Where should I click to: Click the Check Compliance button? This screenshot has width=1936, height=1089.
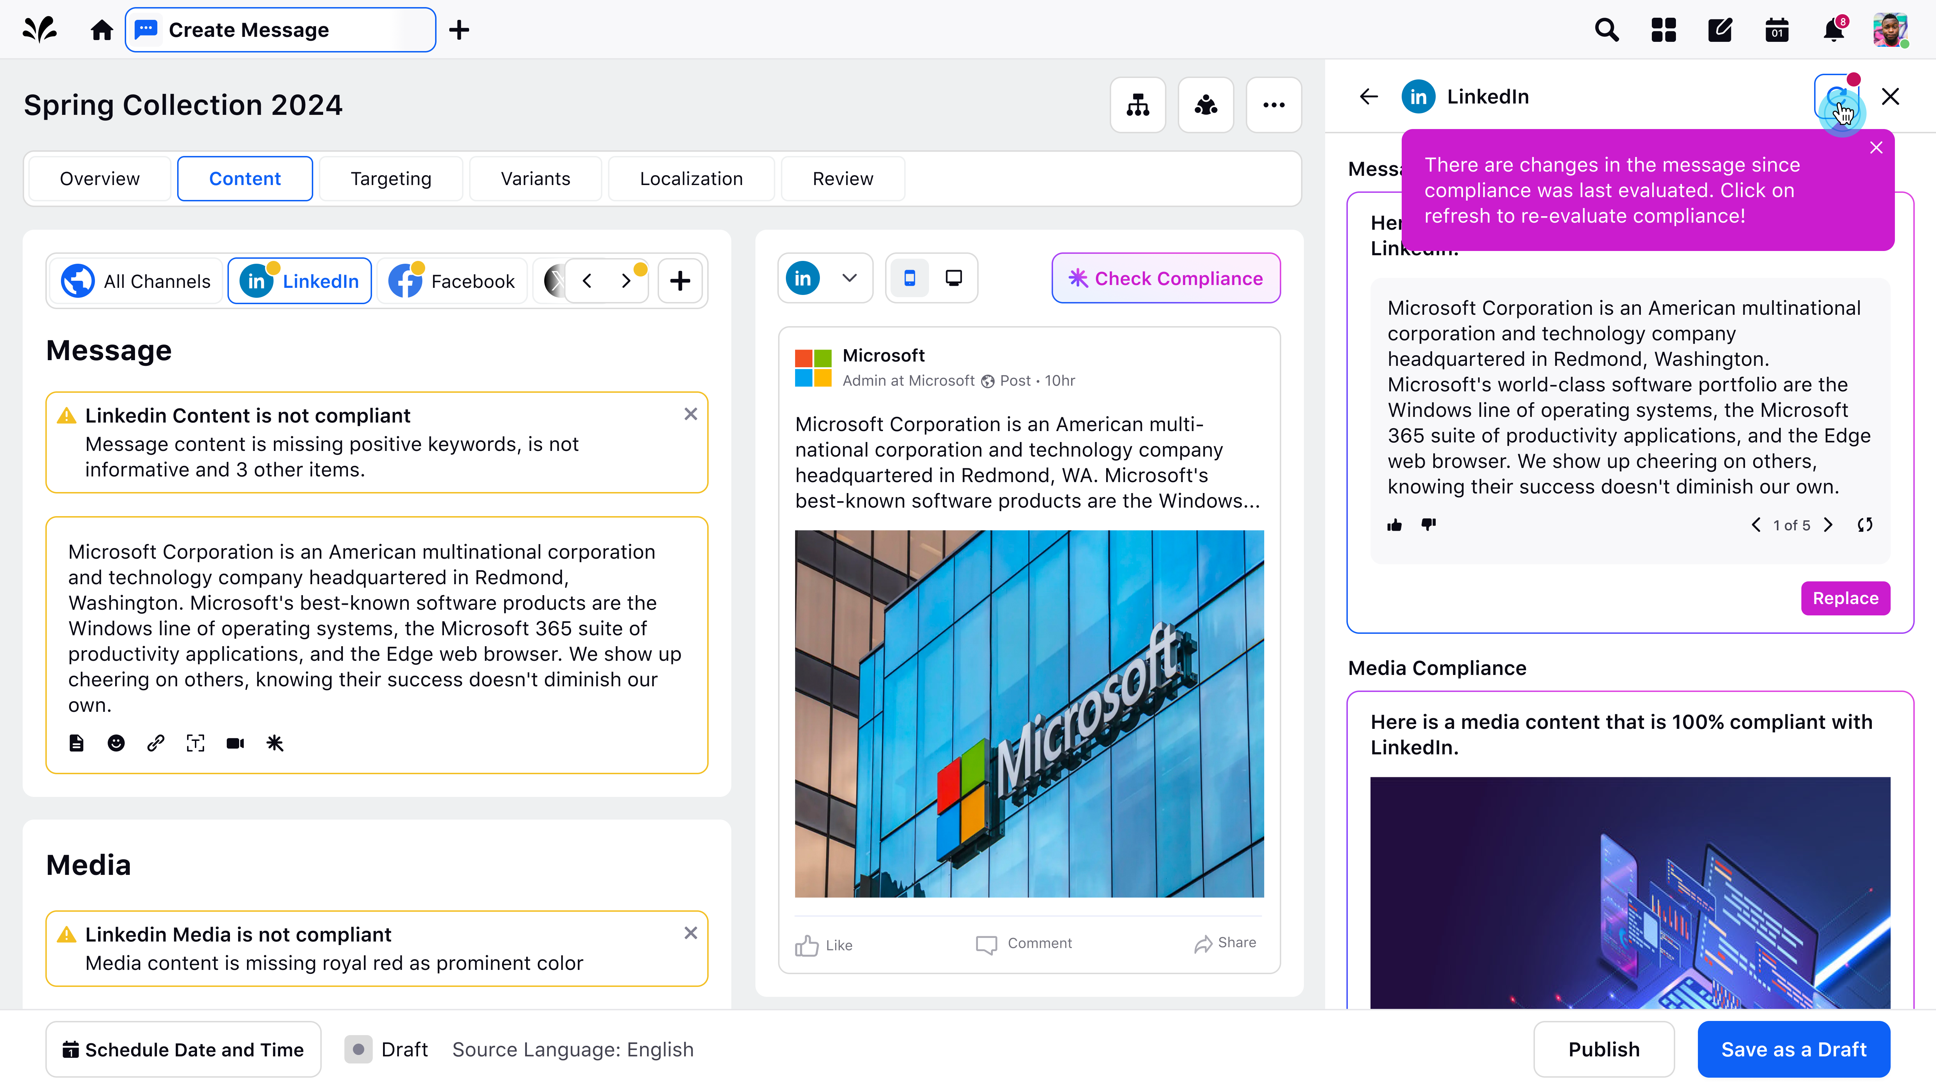pyautogui.click(x=1166, y=278)
